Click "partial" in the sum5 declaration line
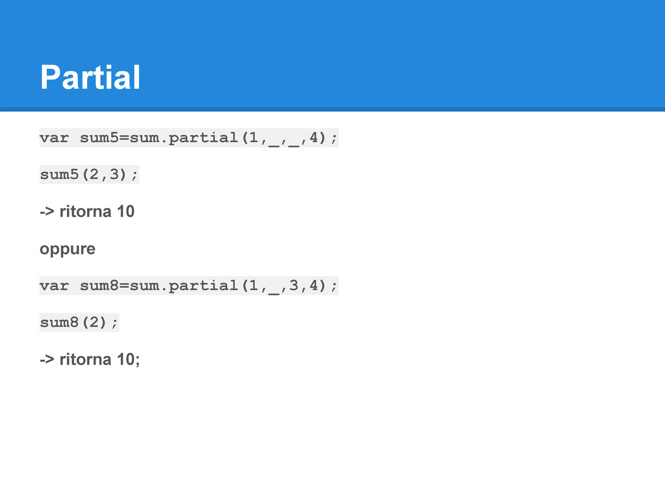This screenshot has height=499, width=665. pyautogui.click(x=203, y=138)
